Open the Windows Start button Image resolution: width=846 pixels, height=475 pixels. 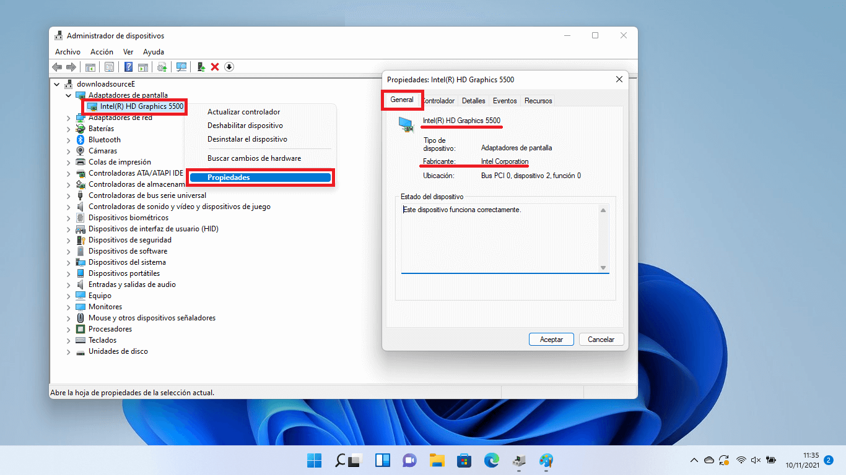pyautogui.click(x=315, y=460)
